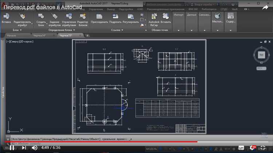Click the ViewCube compass top face
This screenshot has height=153, width=273.
pyautogui.click(x=261, y=55)
